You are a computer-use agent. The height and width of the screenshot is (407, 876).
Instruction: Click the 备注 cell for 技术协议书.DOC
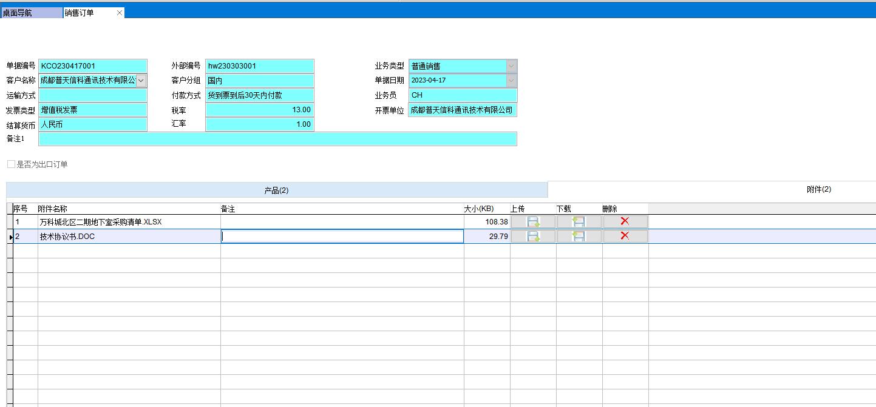342,237
